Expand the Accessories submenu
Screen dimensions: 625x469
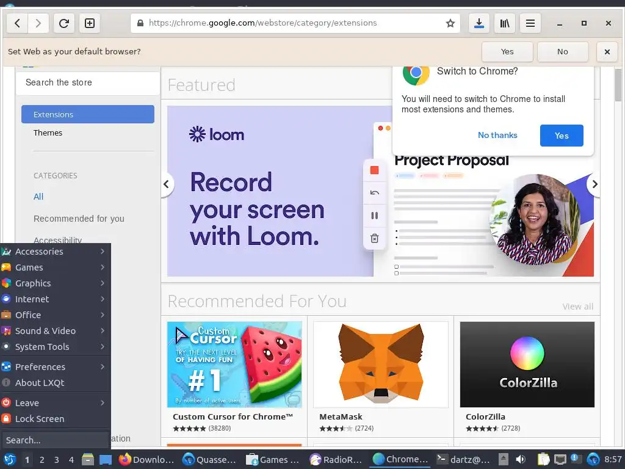coord(55,251)
